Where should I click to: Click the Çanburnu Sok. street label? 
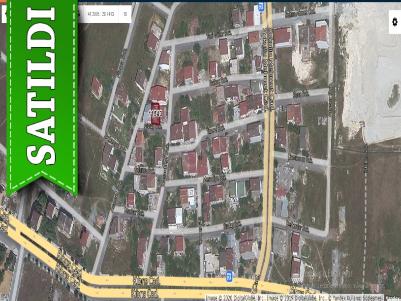click(300, 159)
